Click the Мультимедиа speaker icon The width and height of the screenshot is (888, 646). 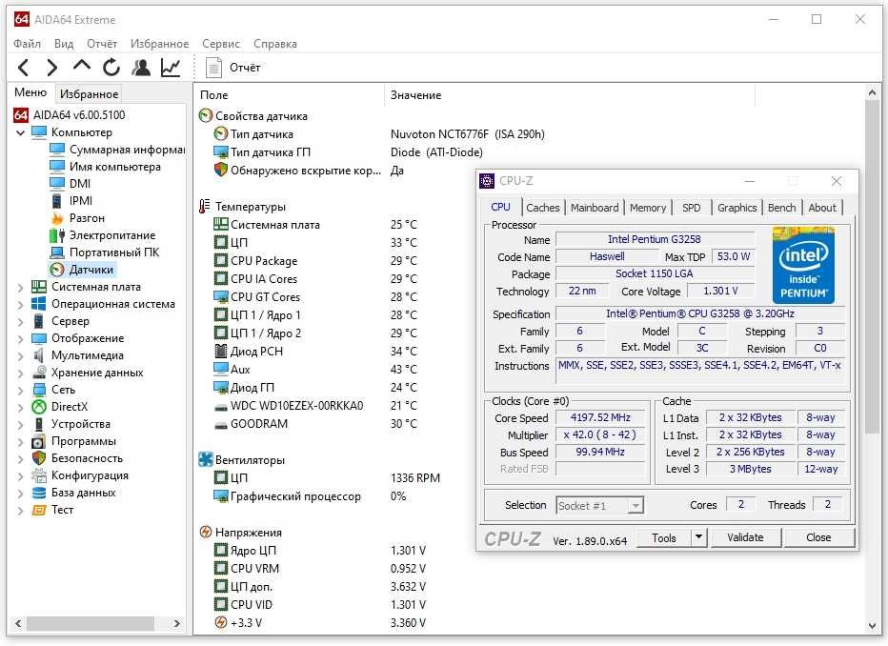tap(38, 355)
